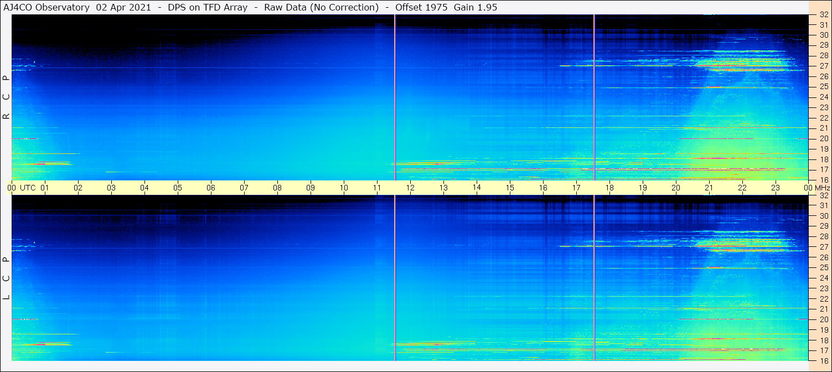Image resolution: width=832 pixels, height=372 pixels.
Task: Click the R C P panel label
Action: click(x=6, y=97)
